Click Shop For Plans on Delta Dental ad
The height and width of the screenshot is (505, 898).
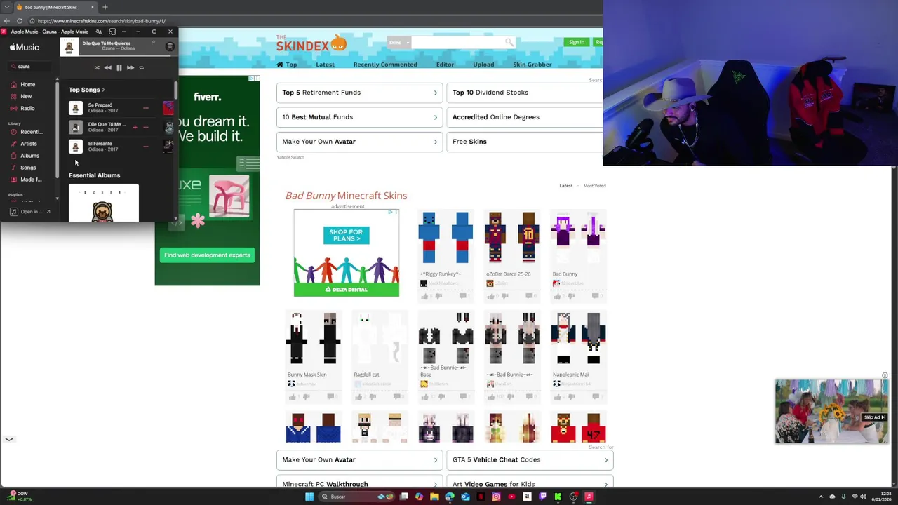[346, 235]
